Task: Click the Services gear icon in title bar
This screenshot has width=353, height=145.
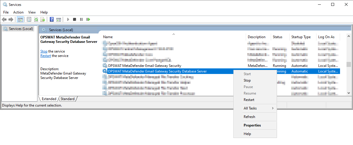Action: click(5, 4)
